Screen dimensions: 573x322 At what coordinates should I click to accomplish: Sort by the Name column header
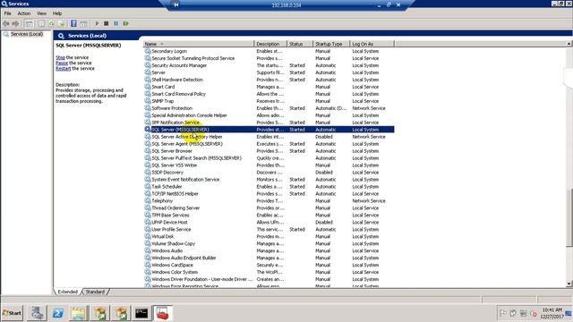click(199, 44)
